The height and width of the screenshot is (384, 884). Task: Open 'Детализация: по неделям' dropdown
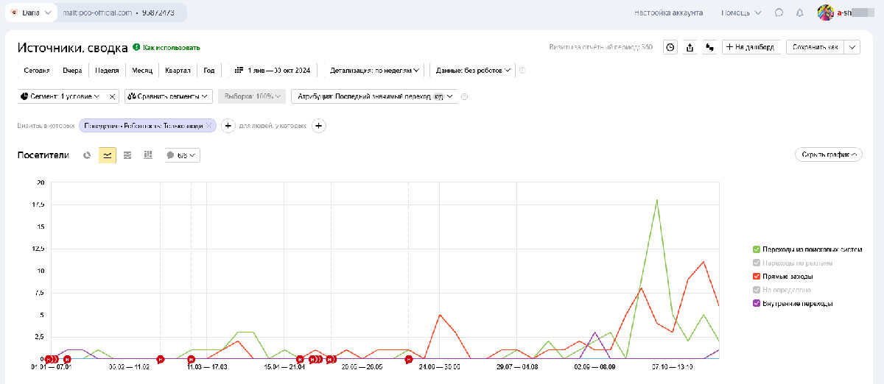point(375,71)
